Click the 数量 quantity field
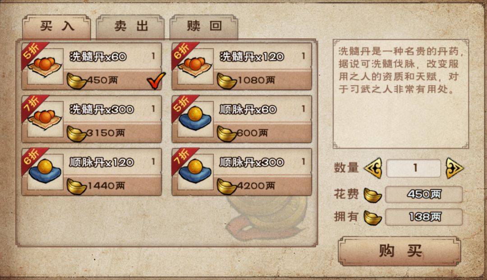The width and height of the screenshot is (487, 280). click(x=413, y=168)
